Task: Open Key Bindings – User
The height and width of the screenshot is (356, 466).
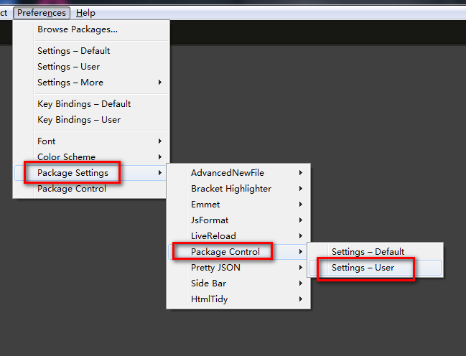Action: coord(90,119)
